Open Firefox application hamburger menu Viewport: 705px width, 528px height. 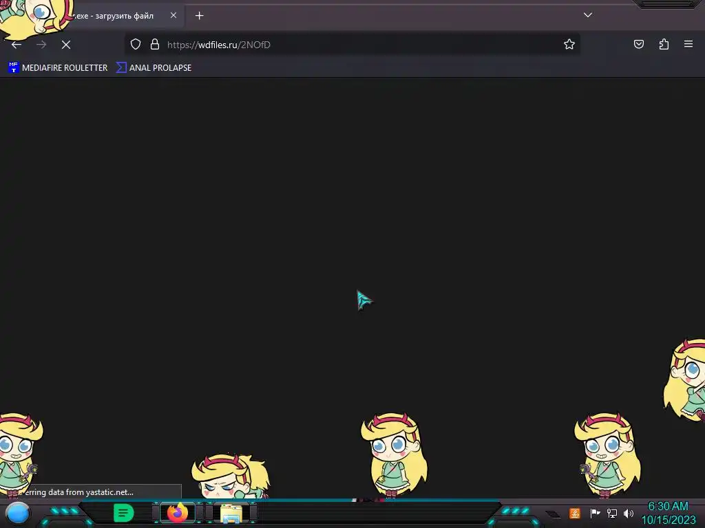pos(688,44)
